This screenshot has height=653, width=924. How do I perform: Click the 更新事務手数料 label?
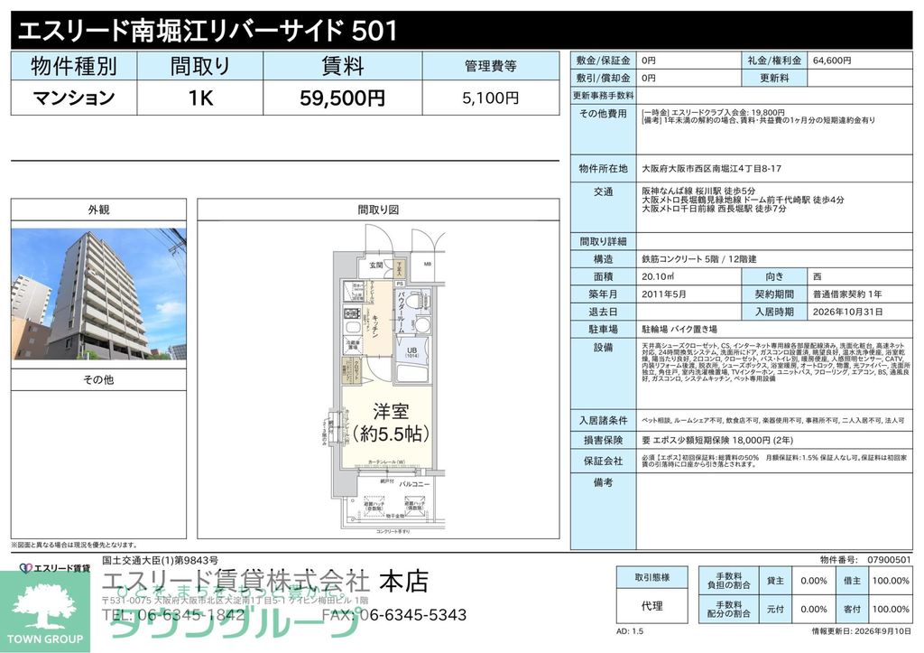(604, 96)
